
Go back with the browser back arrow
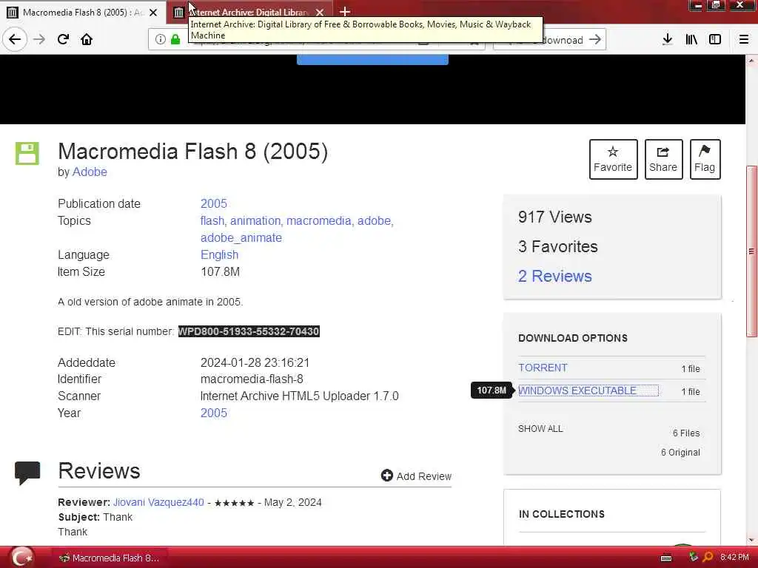pos(15,39)
